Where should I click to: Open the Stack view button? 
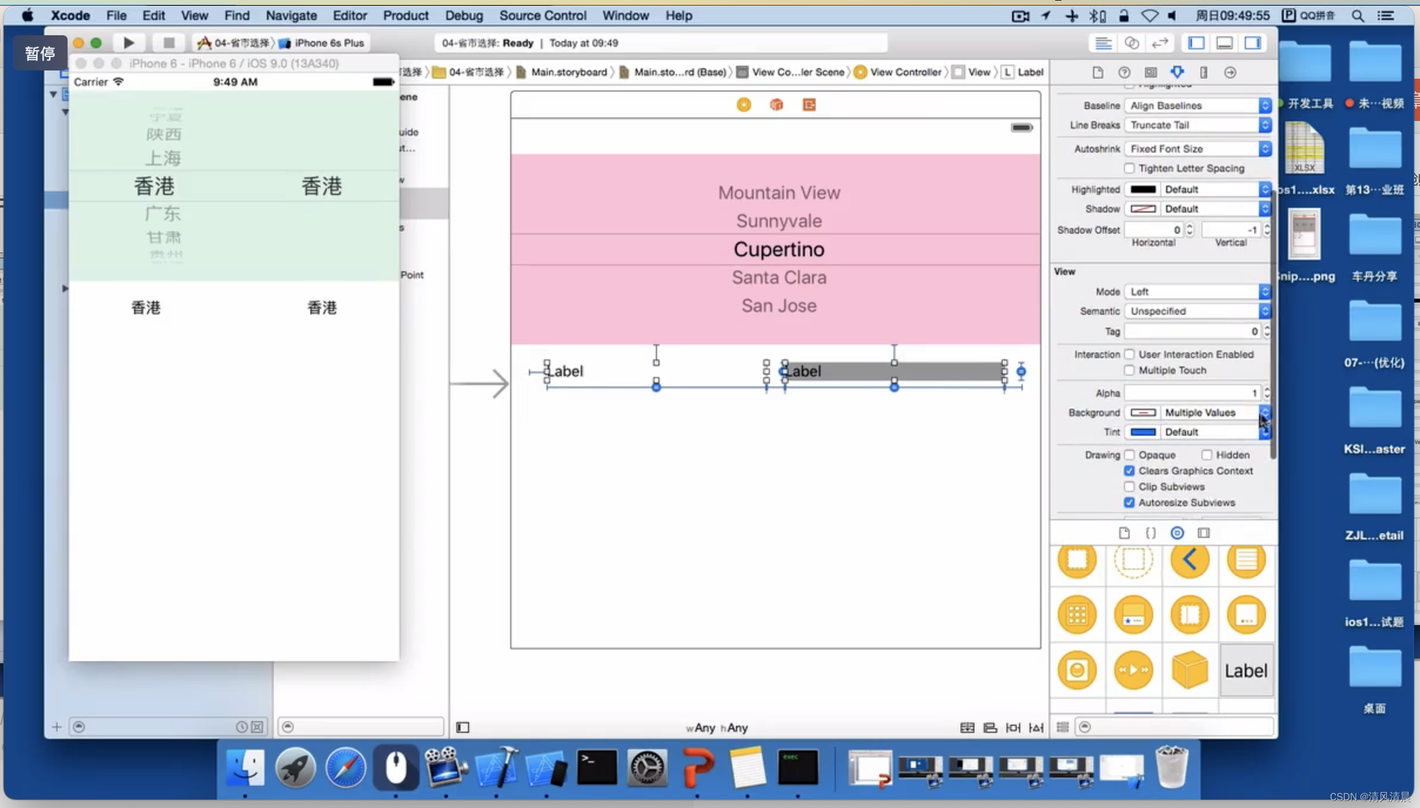[x=967, y=728]
